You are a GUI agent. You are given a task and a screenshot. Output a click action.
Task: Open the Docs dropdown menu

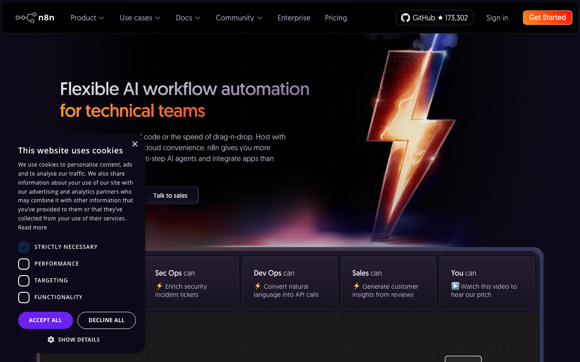[x=188, y=18]
